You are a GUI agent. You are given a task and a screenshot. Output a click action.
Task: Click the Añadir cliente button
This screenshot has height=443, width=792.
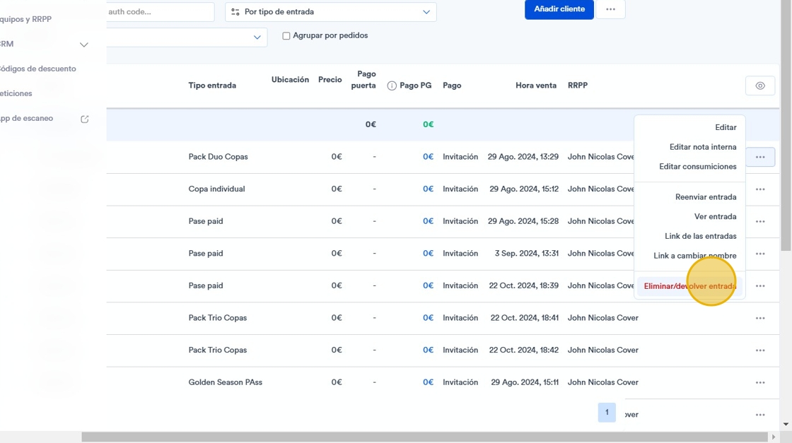559,9
